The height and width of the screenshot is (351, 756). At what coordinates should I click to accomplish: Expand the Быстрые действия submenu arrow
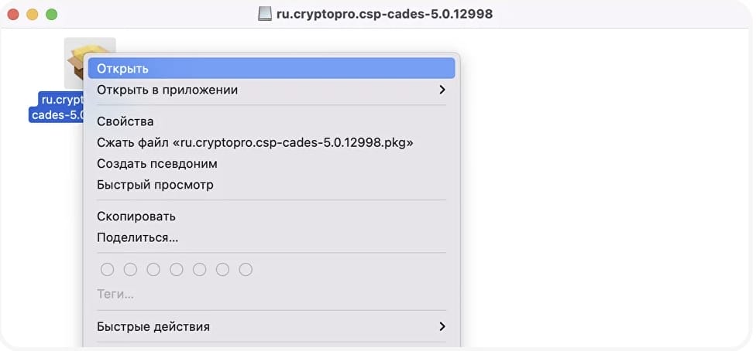click(x=442, y=326)
